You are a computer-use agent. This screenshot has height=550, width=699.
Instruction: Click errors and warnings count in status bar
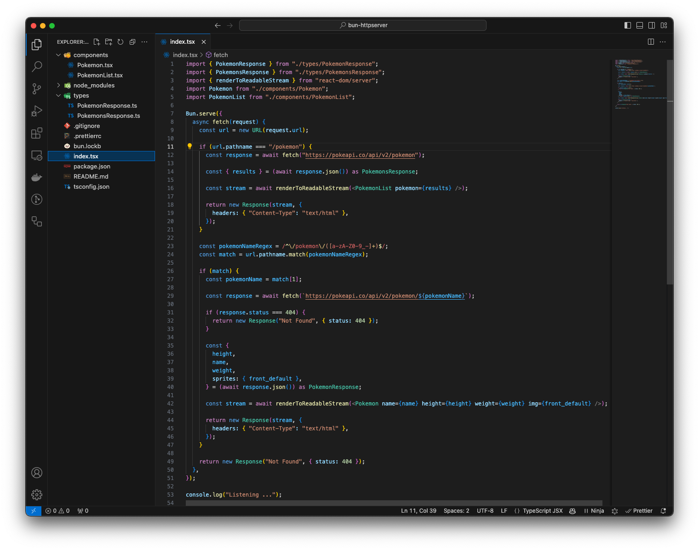coord(57,511)
